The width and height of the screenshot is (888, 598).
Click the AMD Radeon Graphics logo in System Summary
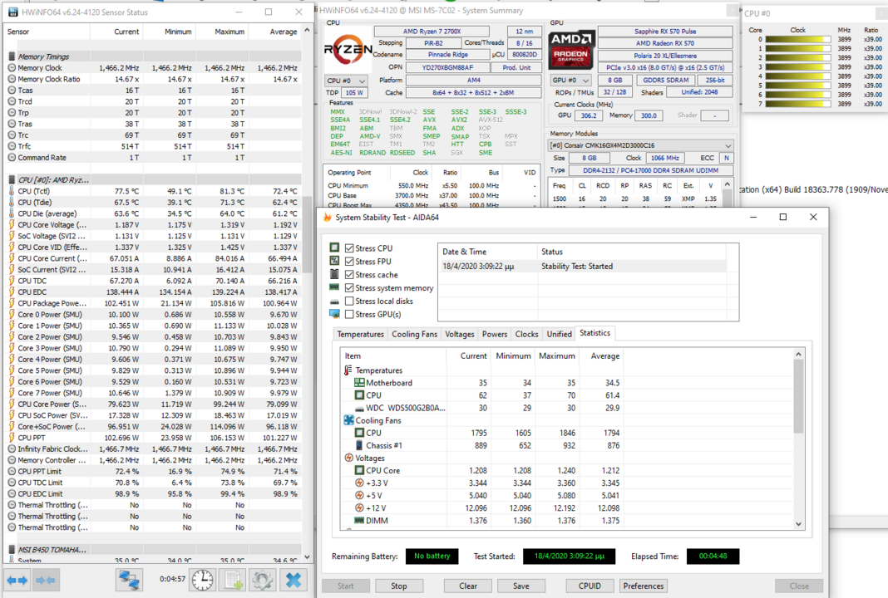pos(571,49)
